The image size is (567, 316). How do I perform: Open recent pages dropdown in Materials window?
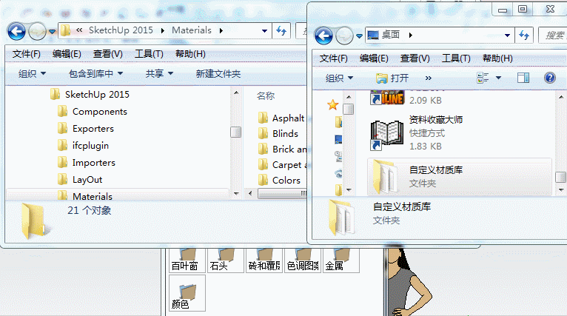pos(53,32)
